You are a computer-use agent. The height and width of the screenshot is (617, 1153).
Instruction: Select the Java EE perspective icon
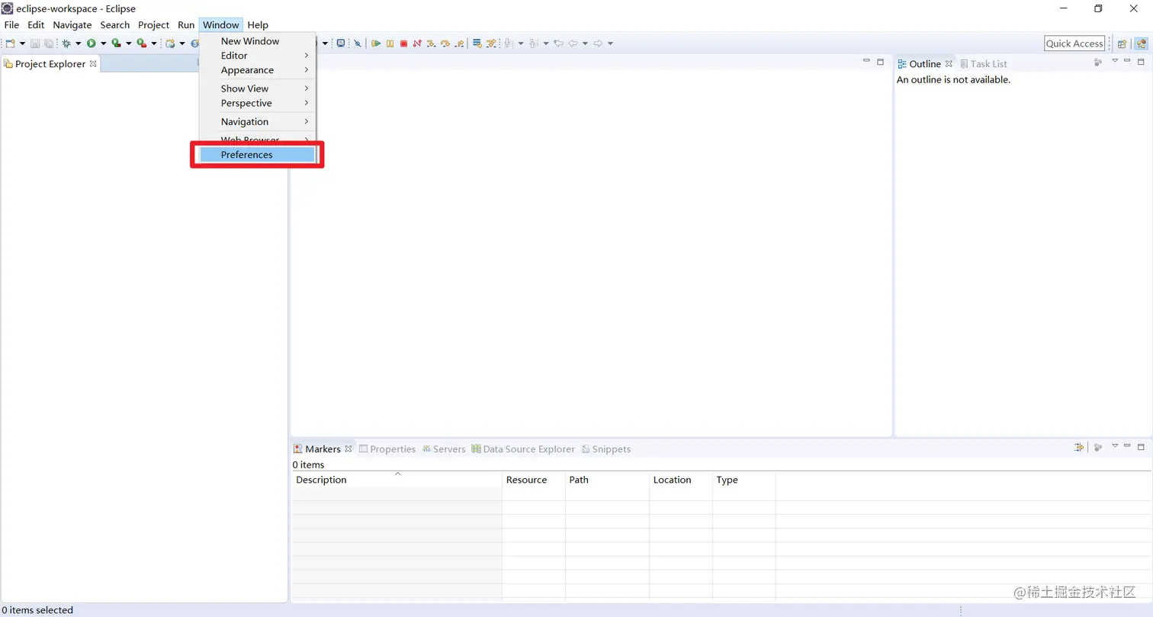click(1141, 43)
